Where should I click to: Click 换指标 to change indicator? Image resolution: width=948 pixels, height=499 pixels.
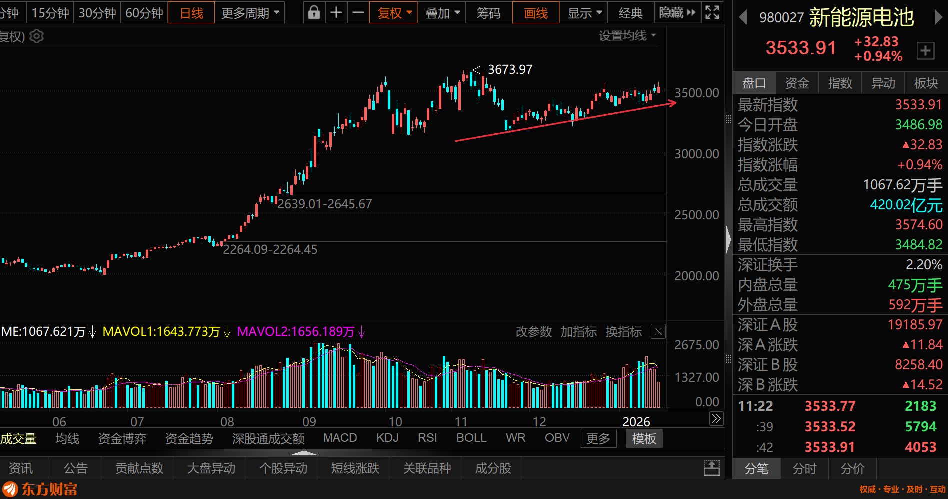click(624, 332)
